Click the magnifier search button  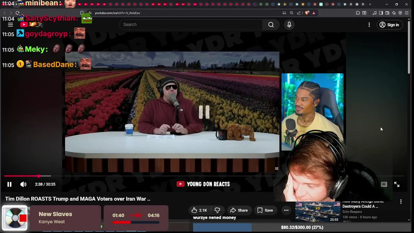coord(271,25)
